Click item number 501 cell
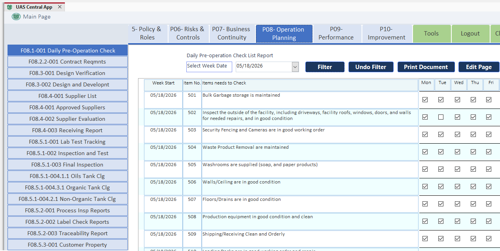This screenshot has width=500, height=251. click(192, 100)
